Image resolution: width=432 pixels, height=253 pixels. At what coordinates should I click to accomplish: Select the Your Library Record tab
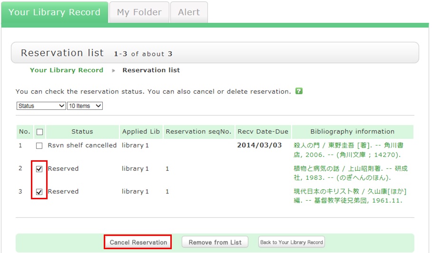(x=54, y=12)
